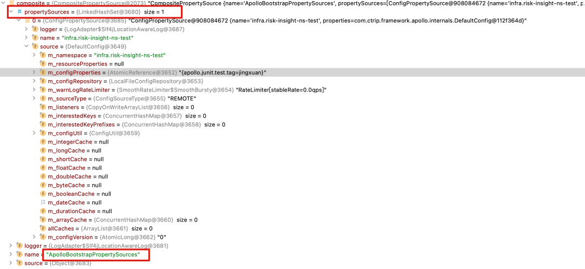
Task: Click the field icon of logger LogAdapter@3681
Action: [x=19, y=246]
